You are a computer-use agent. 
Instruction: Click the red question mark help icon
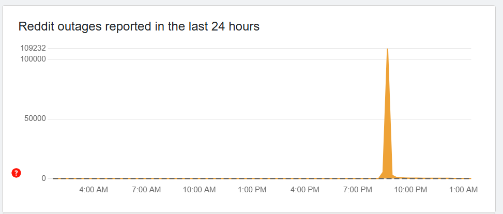click(16, 173)
